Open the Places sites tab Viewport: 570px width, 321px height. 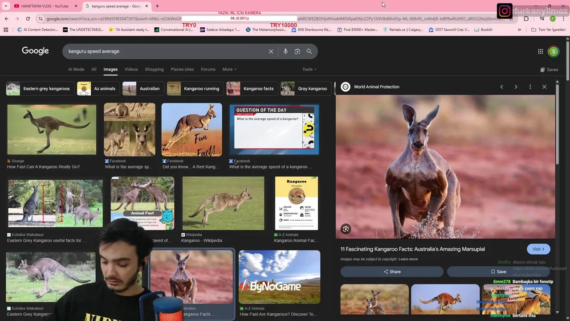pyautogui.click(x=182, y=70)
